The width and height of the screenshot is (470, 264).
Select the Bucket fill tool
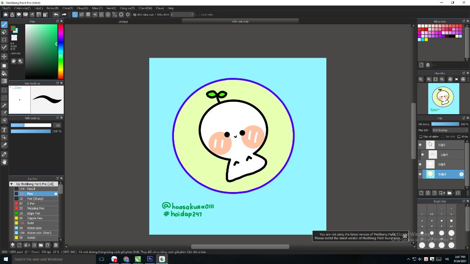[x=4, y=73]
